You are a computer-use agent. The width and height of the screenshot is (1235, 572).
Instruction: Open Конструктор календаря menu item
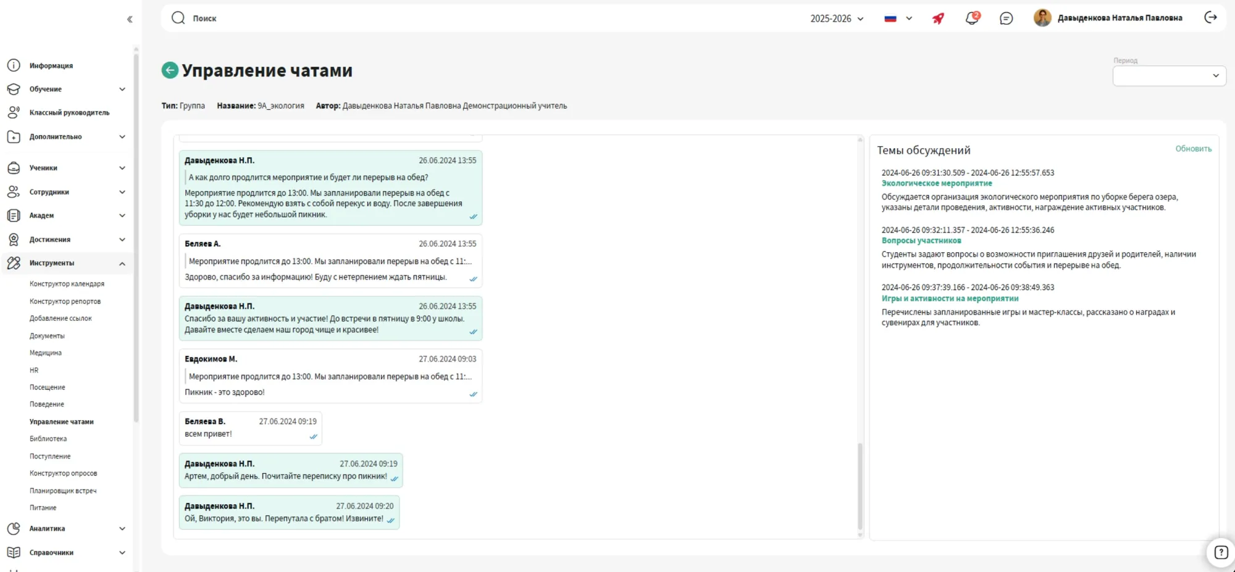click(x=67, y=284)
